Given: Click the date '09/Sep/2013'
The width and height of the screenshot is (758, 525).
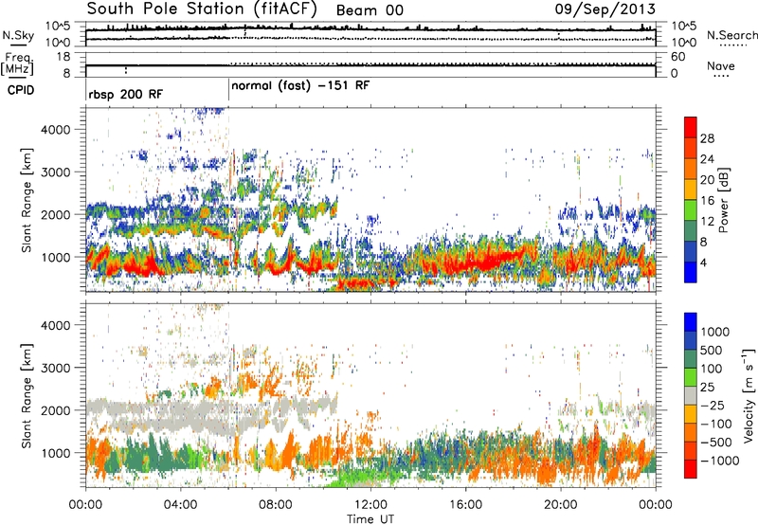Looking at the screenshot, I should pyautogui.click(x=605, y=9).
